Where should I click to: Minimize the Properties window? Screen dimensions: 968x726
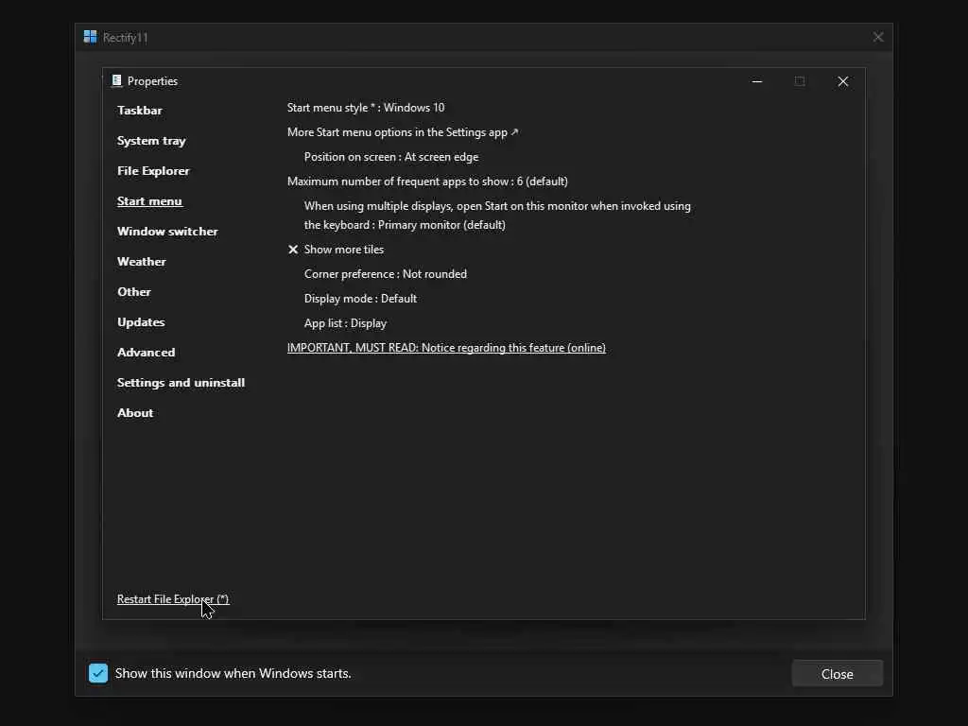click(757, 81)
